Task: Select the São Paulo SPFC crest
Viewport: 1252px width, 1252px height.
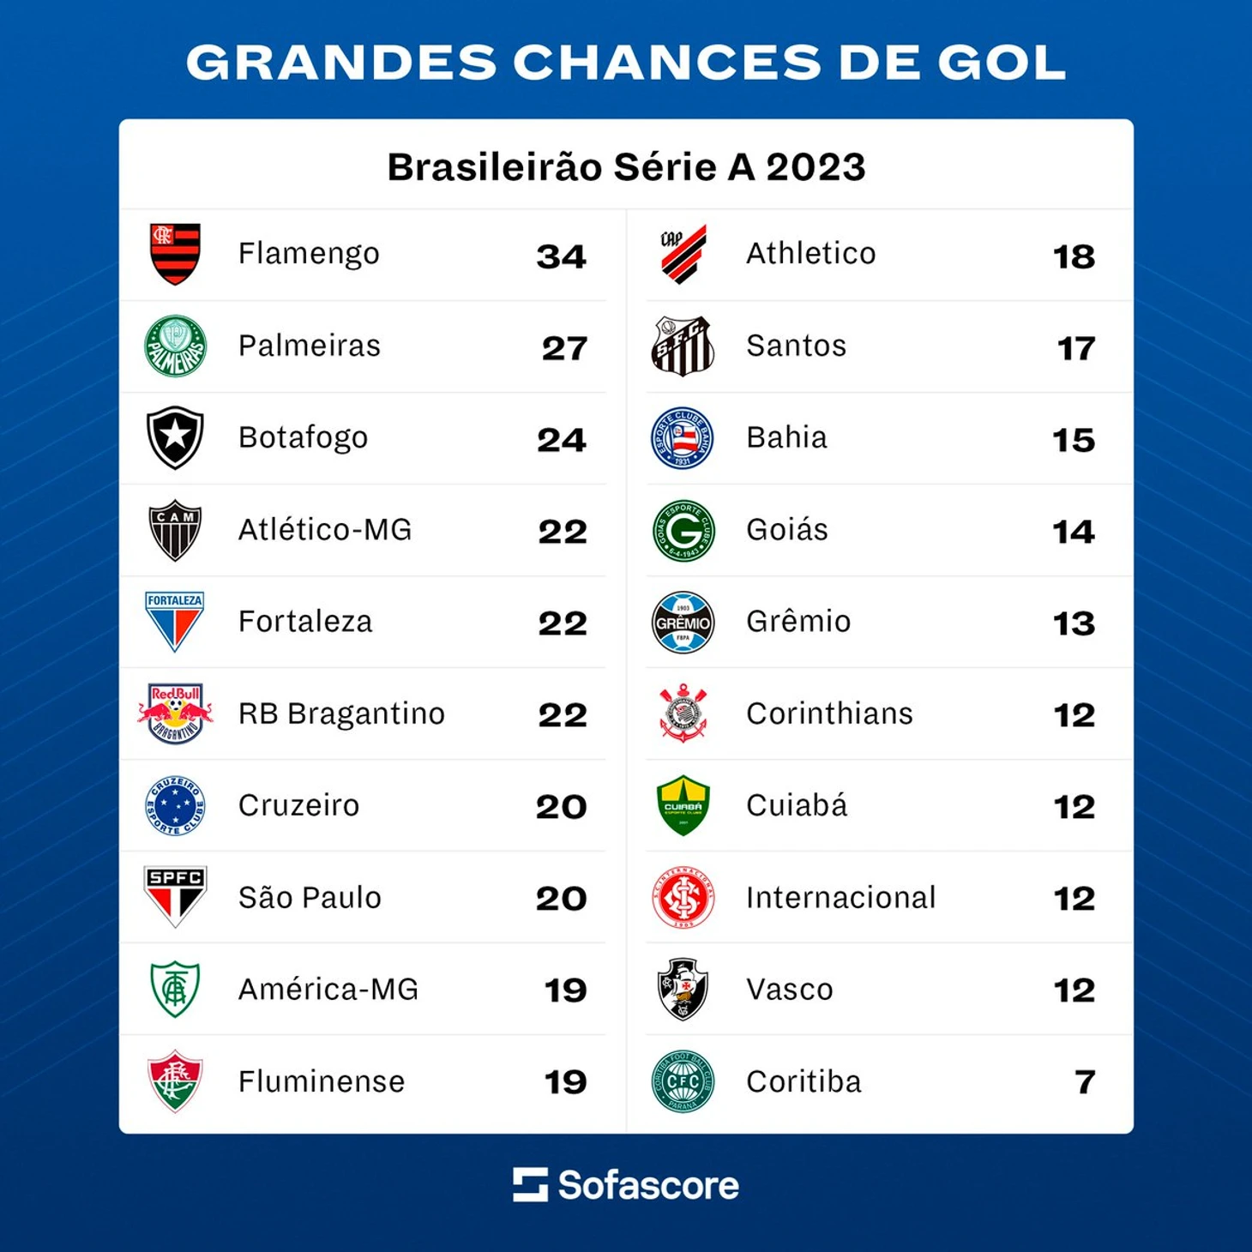Action: click(175, 897)
